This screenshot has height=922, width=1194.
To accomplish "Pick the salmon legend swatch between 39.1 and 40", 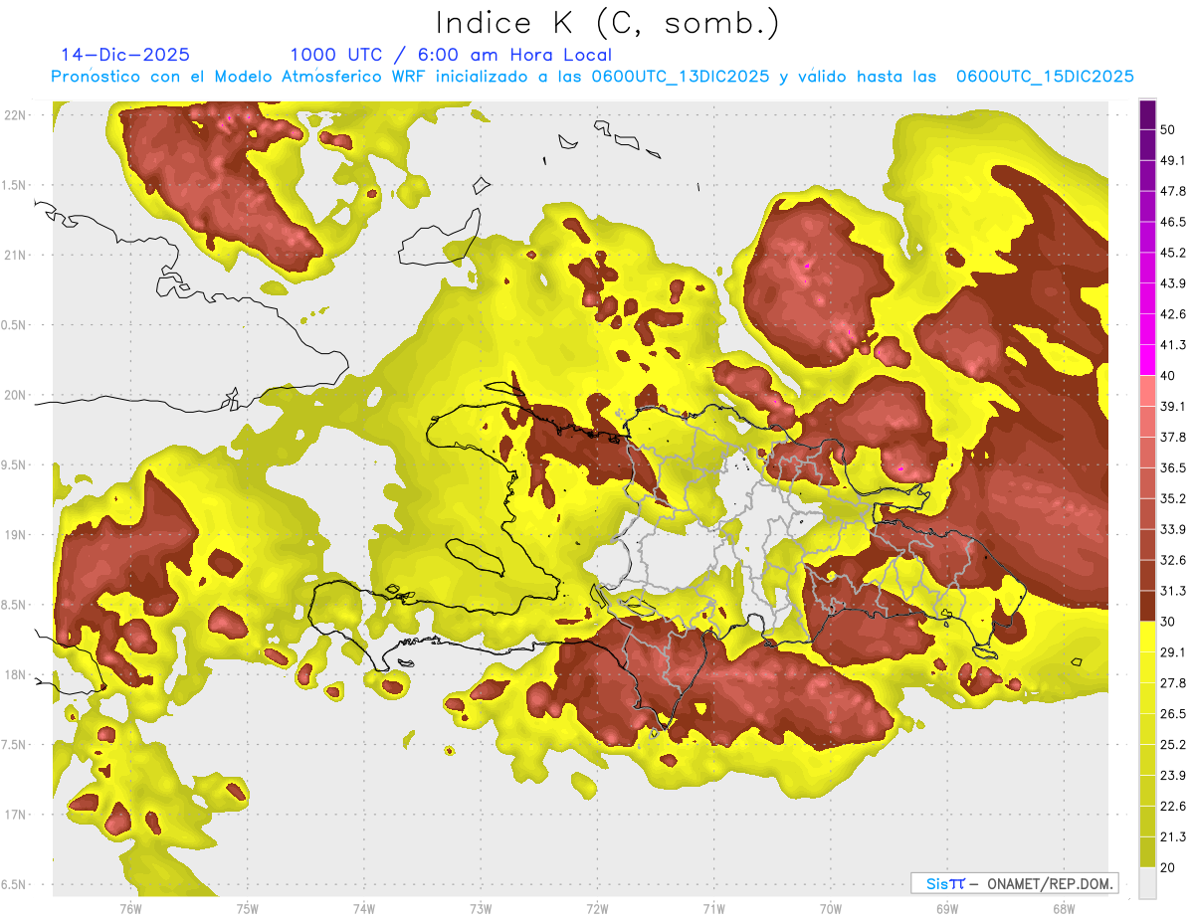I will (x=1147, y=391).
